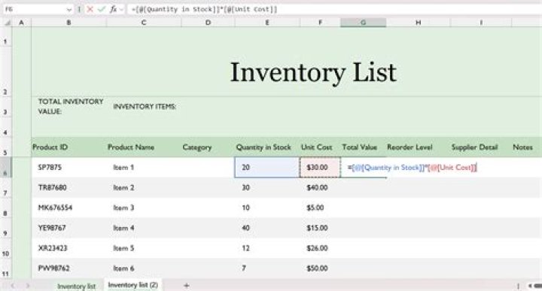The image size is (542, 291).
Task: Select column G header
Action: pyautogui.click(x=364, y=23)
